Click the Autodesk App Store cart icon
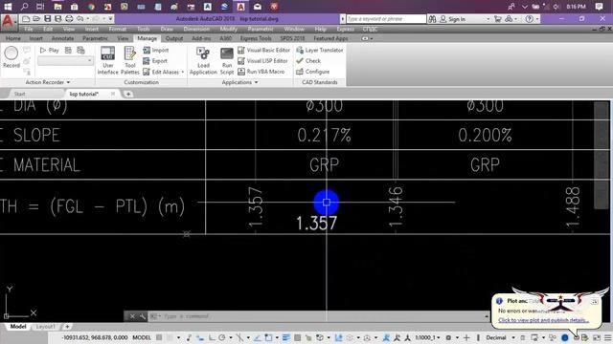 [497, 19]
